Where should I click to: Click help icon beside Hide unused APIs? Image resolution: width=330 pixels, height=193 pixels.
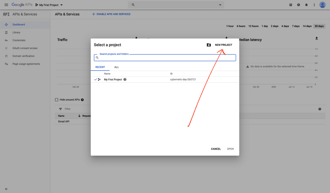[x=82, y=100]
